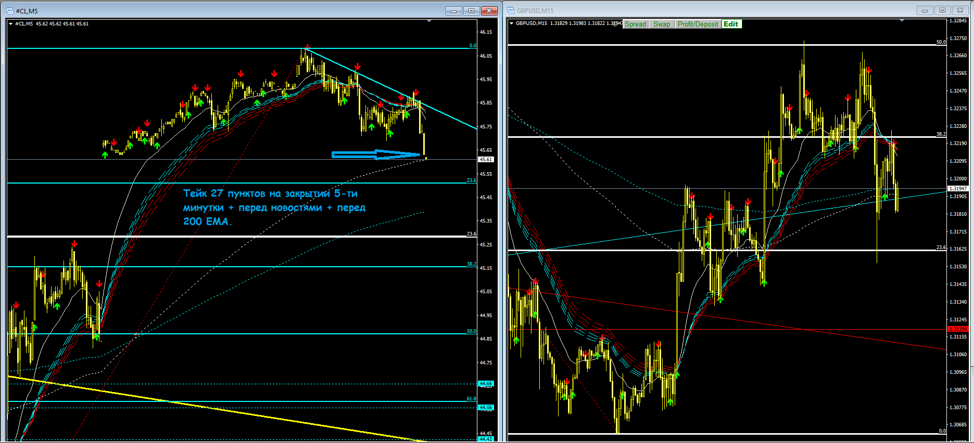This screenshot has height=443, width=974.
Task: Click the 1.31947 current price label on GBPUSD scale
Action: (x=958, y=189)
